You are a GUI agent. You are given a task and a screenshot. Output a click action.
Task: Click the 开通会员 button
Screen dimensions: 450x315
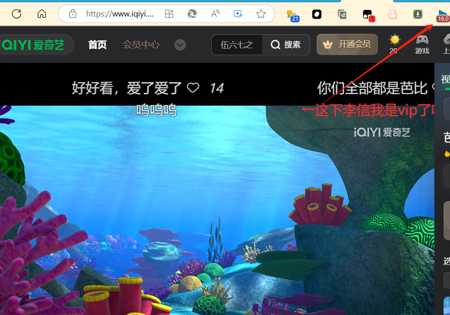347,45
